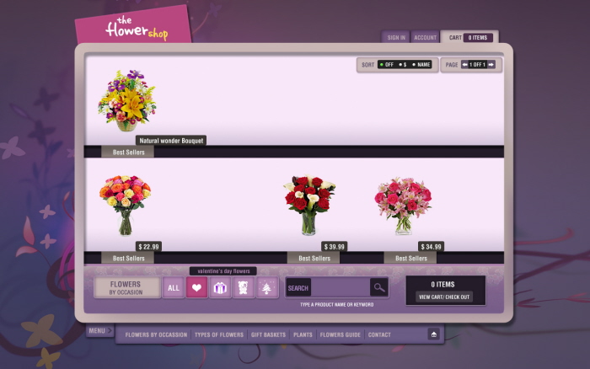This screenshot has width=590, height=369.
Task: Open the Gift Baskets menu item
Action: pos(269,334)
